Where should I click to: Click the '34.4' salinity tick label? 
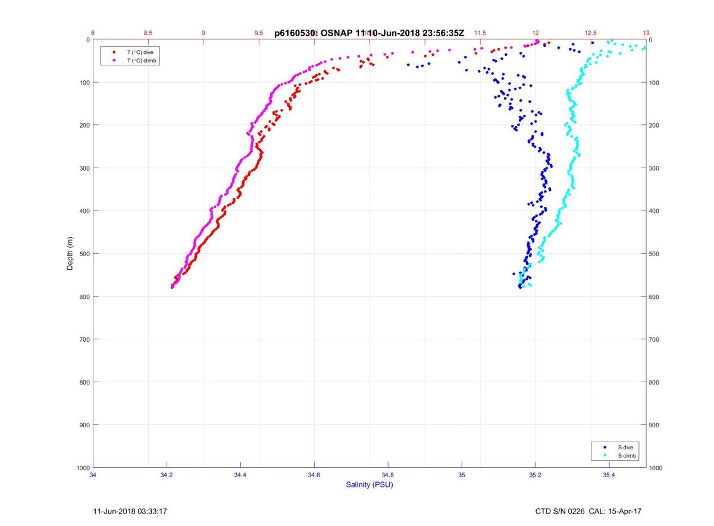coord(240,474)
